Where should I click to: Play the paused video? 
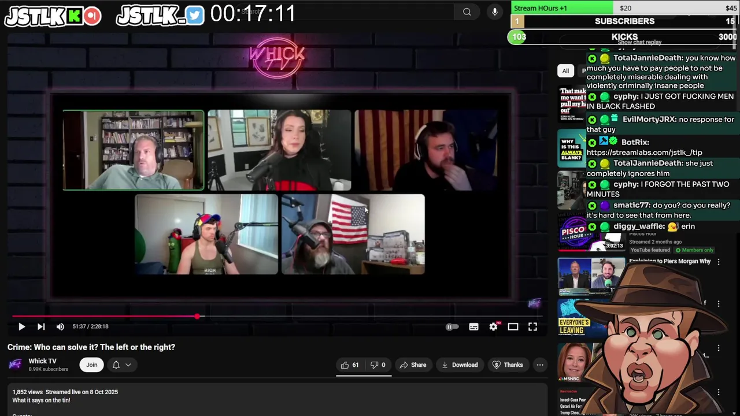click(x=21, y=327)
